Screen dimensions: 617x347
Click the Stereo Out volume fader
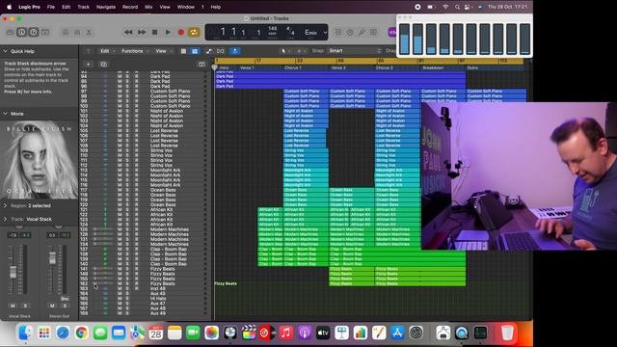click(52, 258)
